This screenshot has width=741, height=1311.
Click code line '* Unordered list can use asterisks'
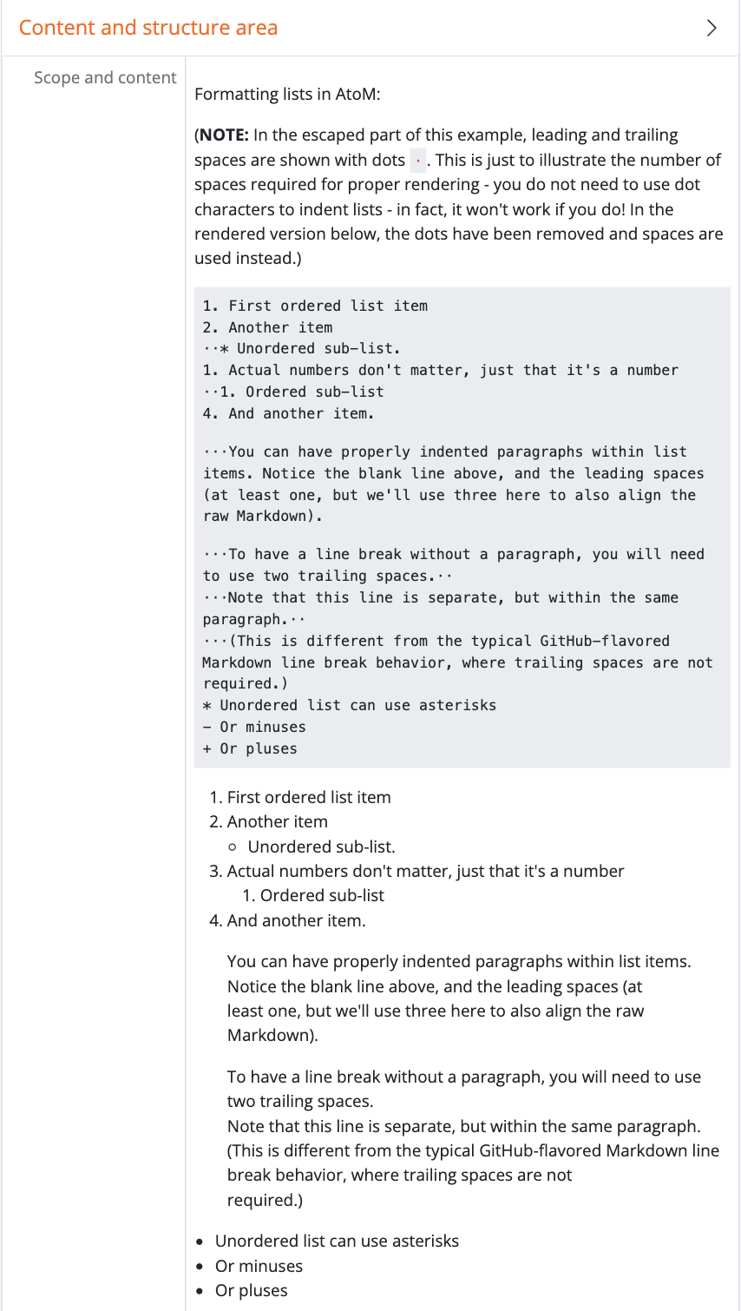point(349,705)
